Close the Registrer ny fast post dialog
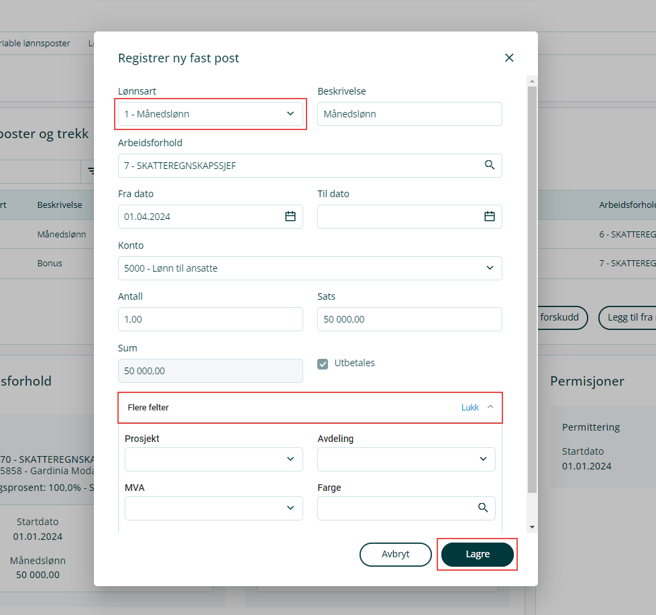The image size is (656, 615). click(509, 58)
